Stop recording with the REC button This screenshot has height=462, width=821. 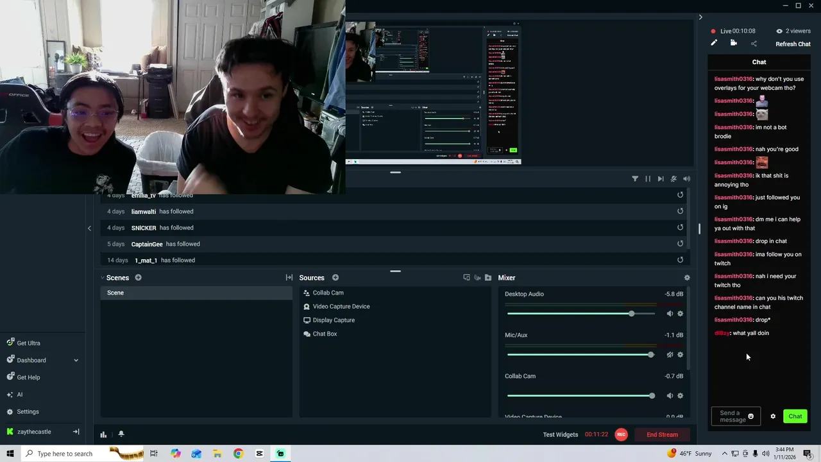point(621,434)
